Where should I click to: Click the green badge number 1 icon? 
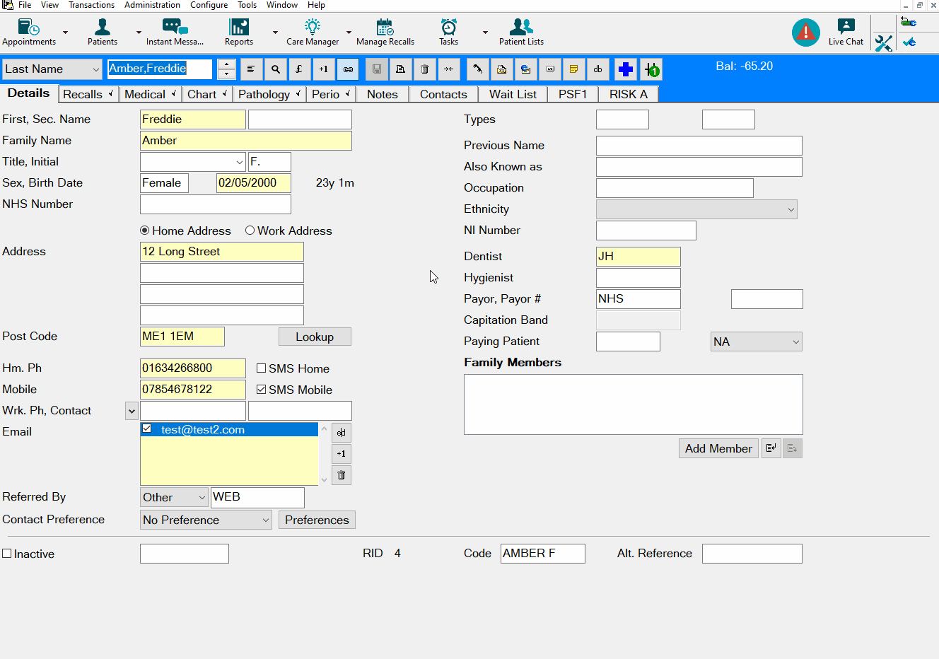coord(651,69)
